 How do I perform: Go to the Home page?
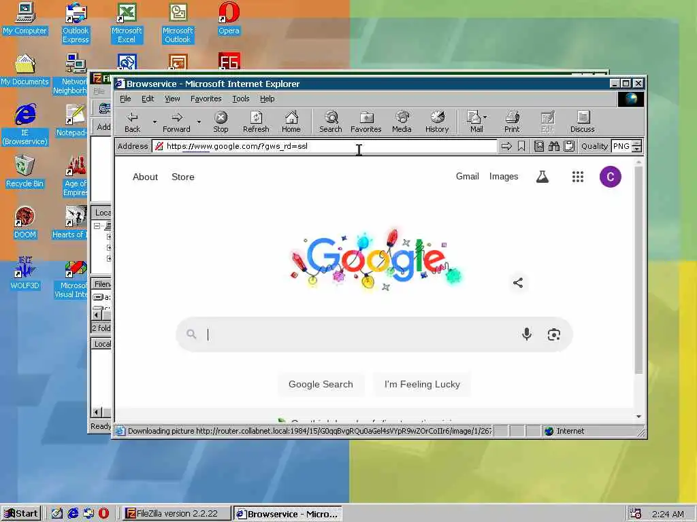coord(291,122)
